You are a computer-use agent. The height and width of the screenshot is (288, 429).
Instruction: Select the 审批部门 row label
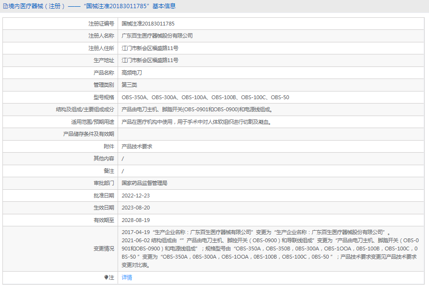point(104,183)
